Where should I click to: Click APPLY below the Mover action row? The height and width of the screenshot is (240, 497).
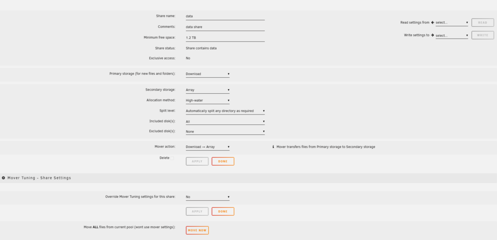coord(197,161)
